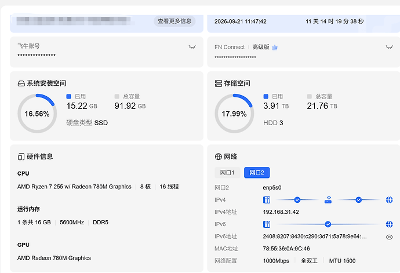400x273 pixels.
Task: Show the full IPv6地址
Action: tap(389, 237)
